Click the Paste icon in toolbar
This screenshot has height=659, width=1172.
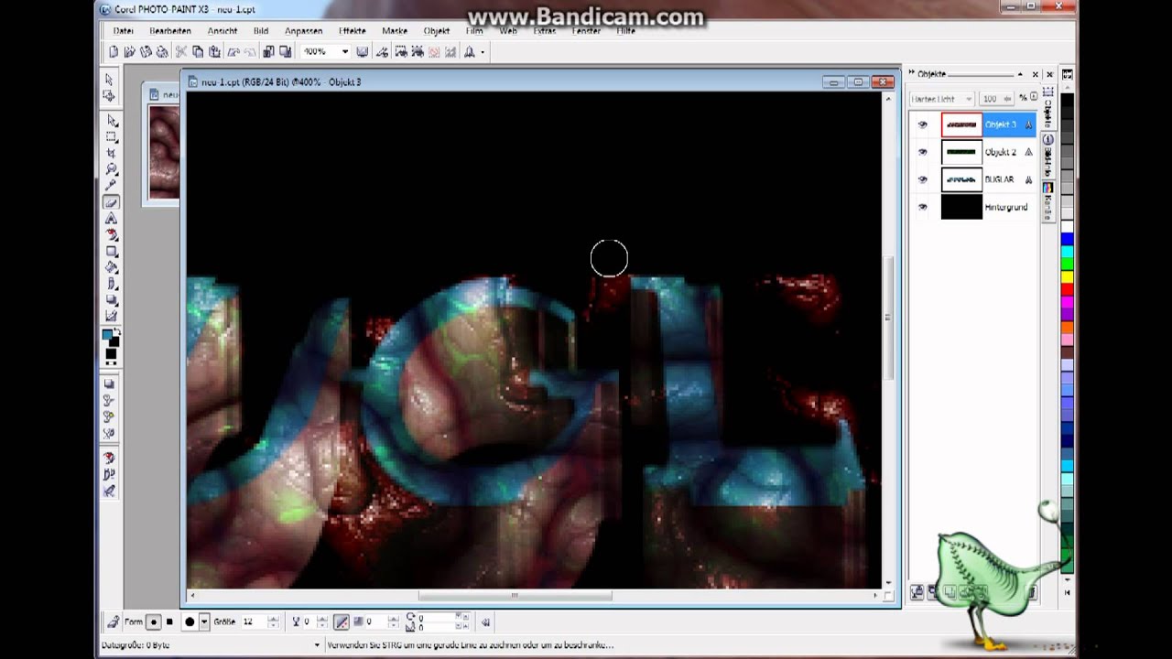tap(214, 52)
